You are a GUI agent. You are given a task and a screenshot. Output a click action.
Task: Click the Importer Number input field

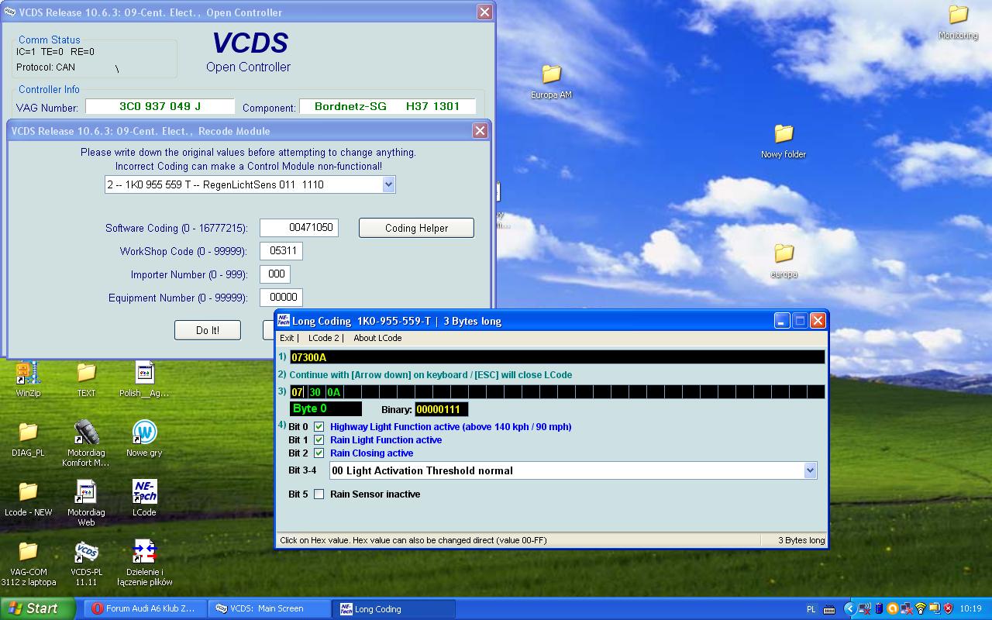(275, 274)
